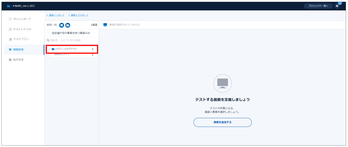
Task: Open ダッシュボード in the sidebar
Action: coord(22,19)
